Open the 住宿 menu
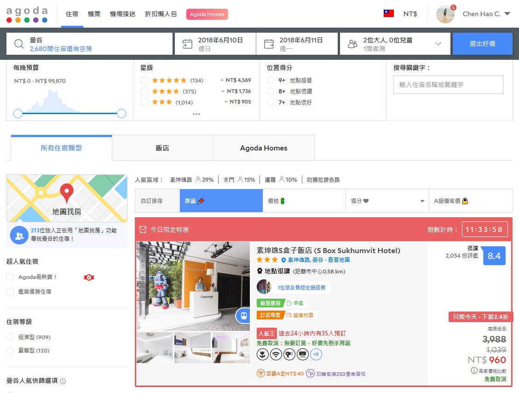Image resolution: width=519 pixels, height=393 pixels. pyautogui.click(x=72, y=14)
